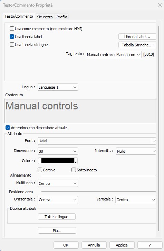Tick the Usa tabella stringhe checkbox
Screen dimensions: 164x251
pos(12,45)
